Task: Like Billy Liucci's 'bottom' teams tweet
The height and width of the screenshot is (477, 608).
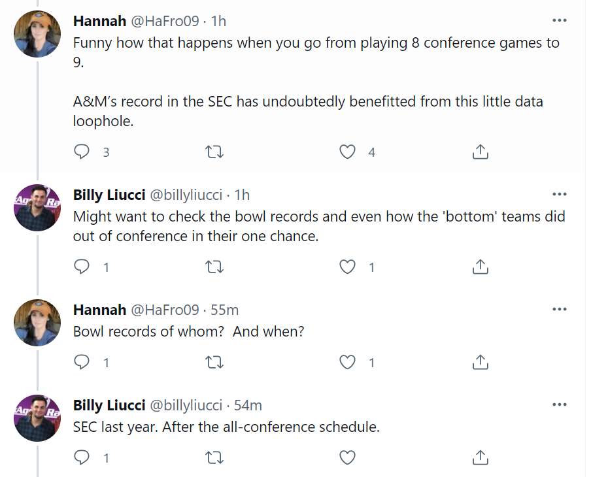Action: tap(347, 267)
